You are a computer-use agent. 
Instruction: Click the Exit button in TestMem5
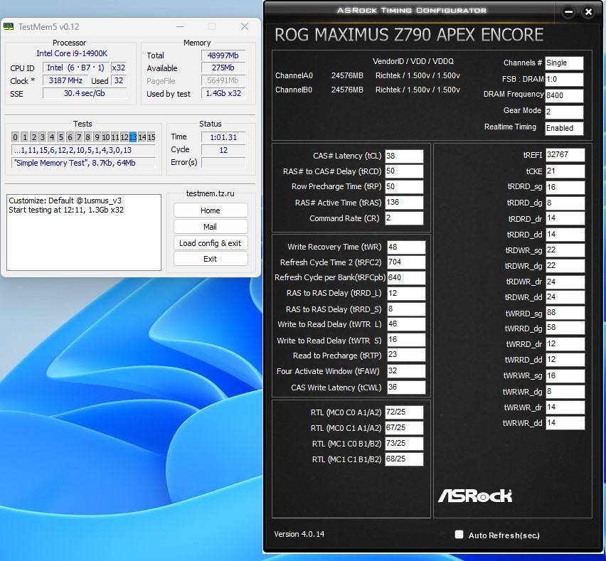click(x=211, y=259)
